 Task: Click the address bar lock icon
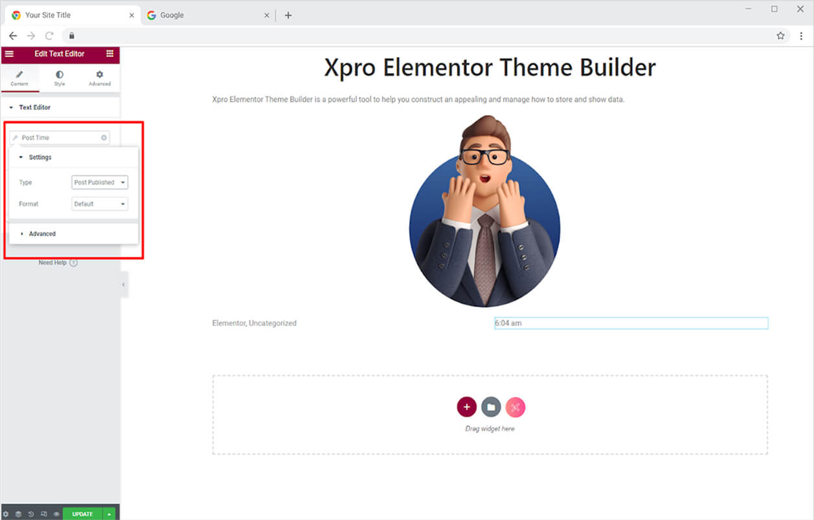72,36
